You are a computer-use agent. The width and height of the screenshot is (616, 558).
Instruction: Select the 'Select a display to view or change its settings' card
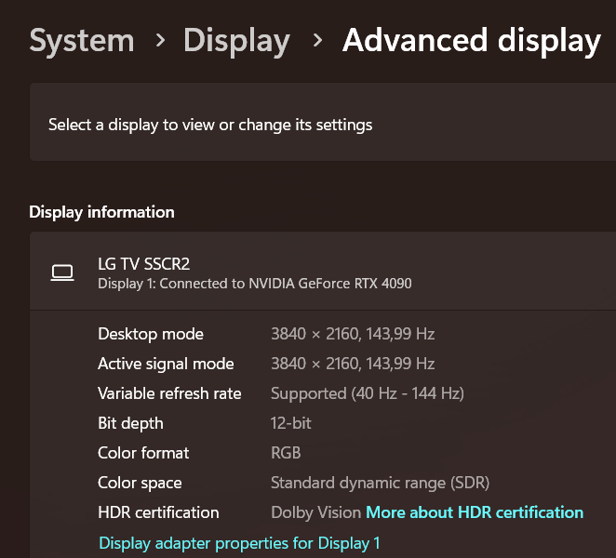pos(323,122)
